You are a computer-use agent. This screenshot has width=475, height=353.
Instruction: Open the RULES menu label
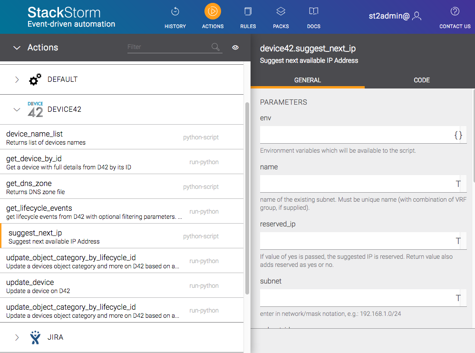point(248,26)
